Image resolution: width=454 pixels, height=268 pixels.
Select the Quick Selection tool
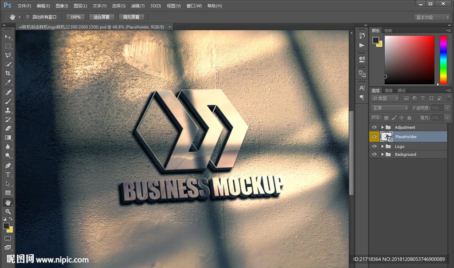click(8, 64)
